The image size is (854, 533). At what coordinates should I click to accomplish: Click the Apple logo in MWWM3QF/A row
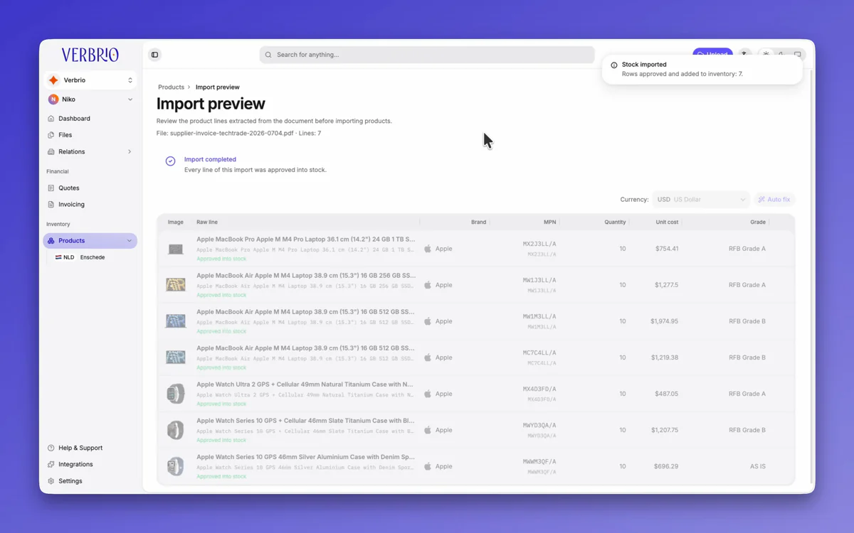click(428, 466)
